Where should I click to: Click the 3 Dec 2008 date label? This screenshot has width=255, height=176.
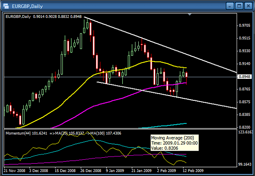coord(38,171)
